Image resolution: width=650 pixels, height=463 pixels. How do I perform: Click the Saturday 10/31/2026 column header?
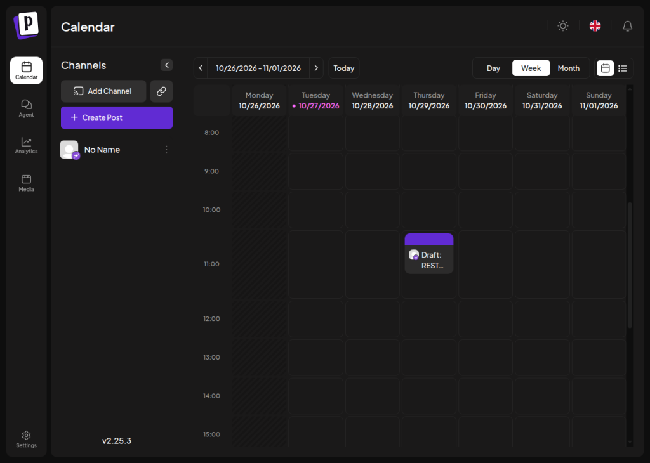coord(542,100)
